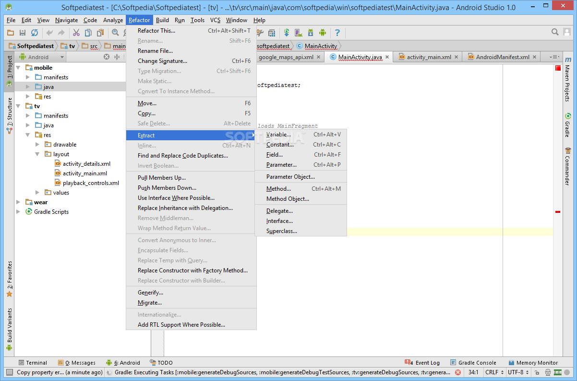Select Change Signature... menu item
The width and height of the screenshot is (577, 381).
[191, 61]
